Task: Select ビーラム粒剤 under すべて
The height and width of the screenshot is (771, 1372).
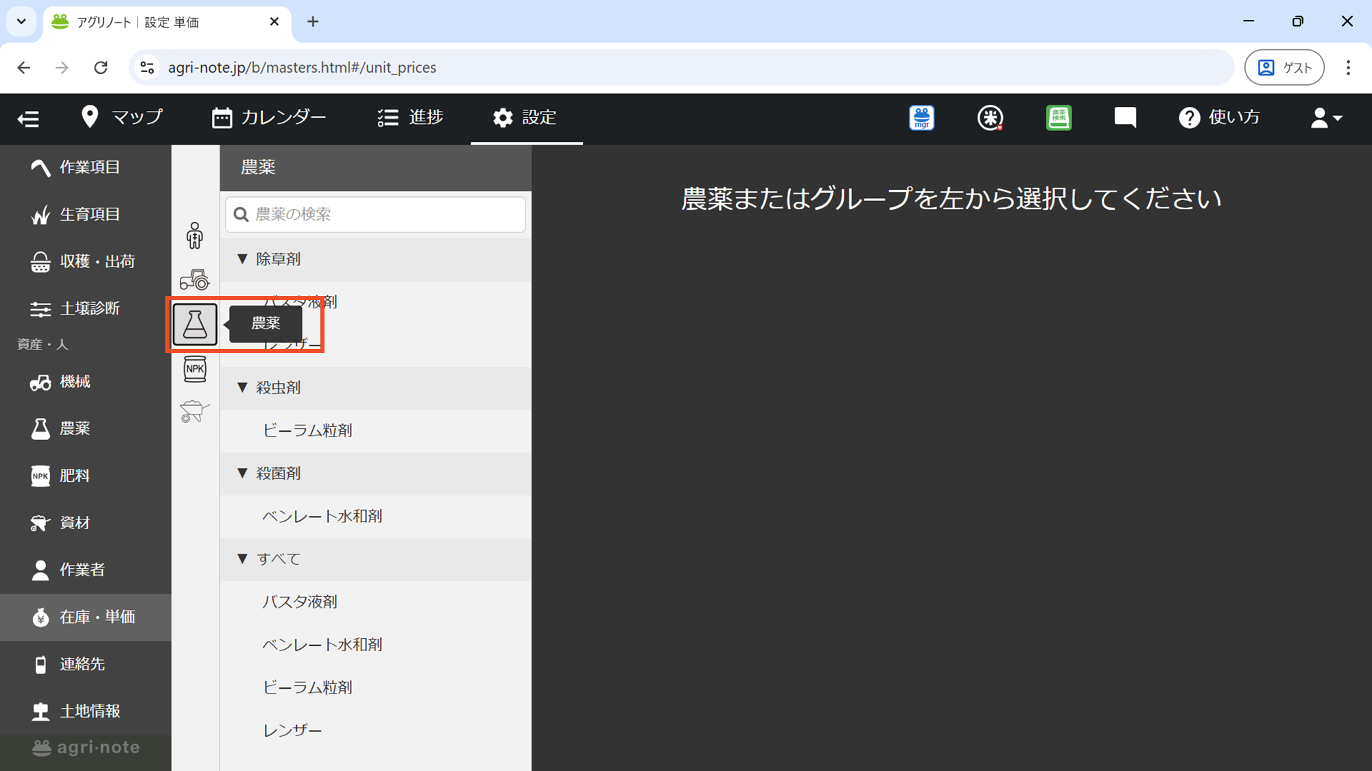Action: pyautogui.click(x=375, y=687)
